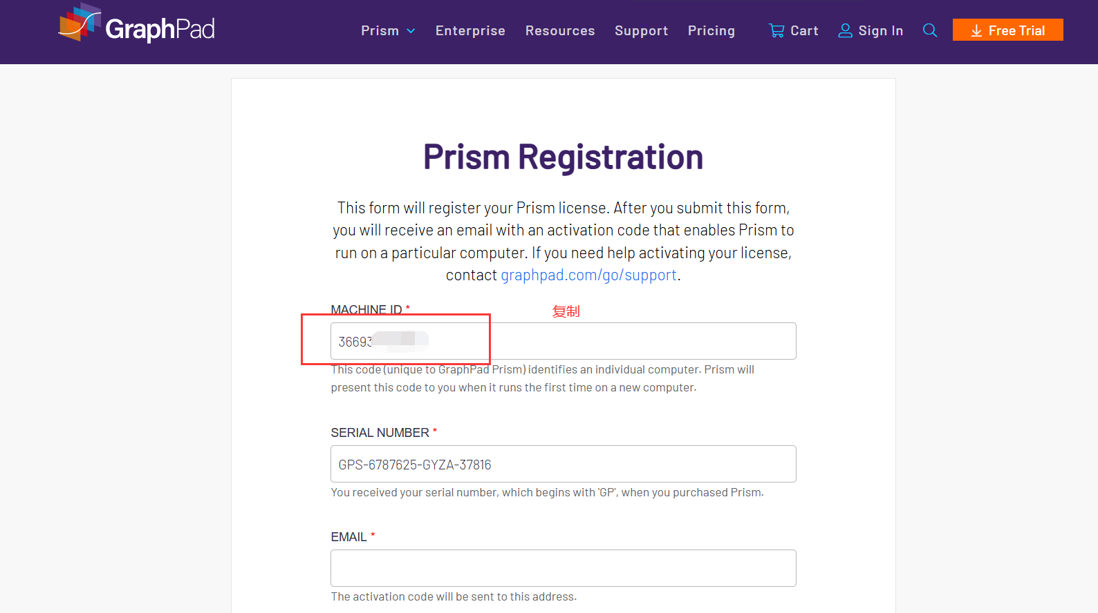Click the Prism Registration heading

coord(563,157)
